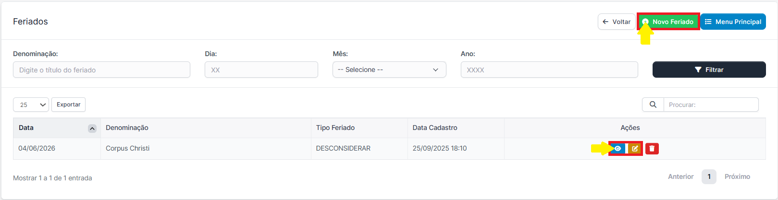This screenshot has height=200, width=778.
Task: Click the orange edit pencil icon
Action: (x=635, y=149)
